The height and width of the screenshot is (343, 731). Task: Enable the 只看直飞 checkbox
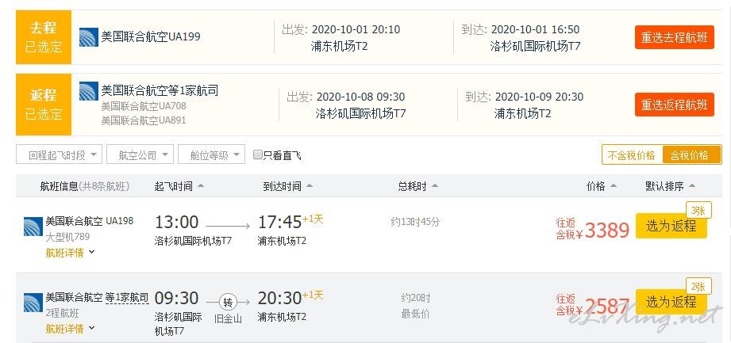[x=258, y=154]
